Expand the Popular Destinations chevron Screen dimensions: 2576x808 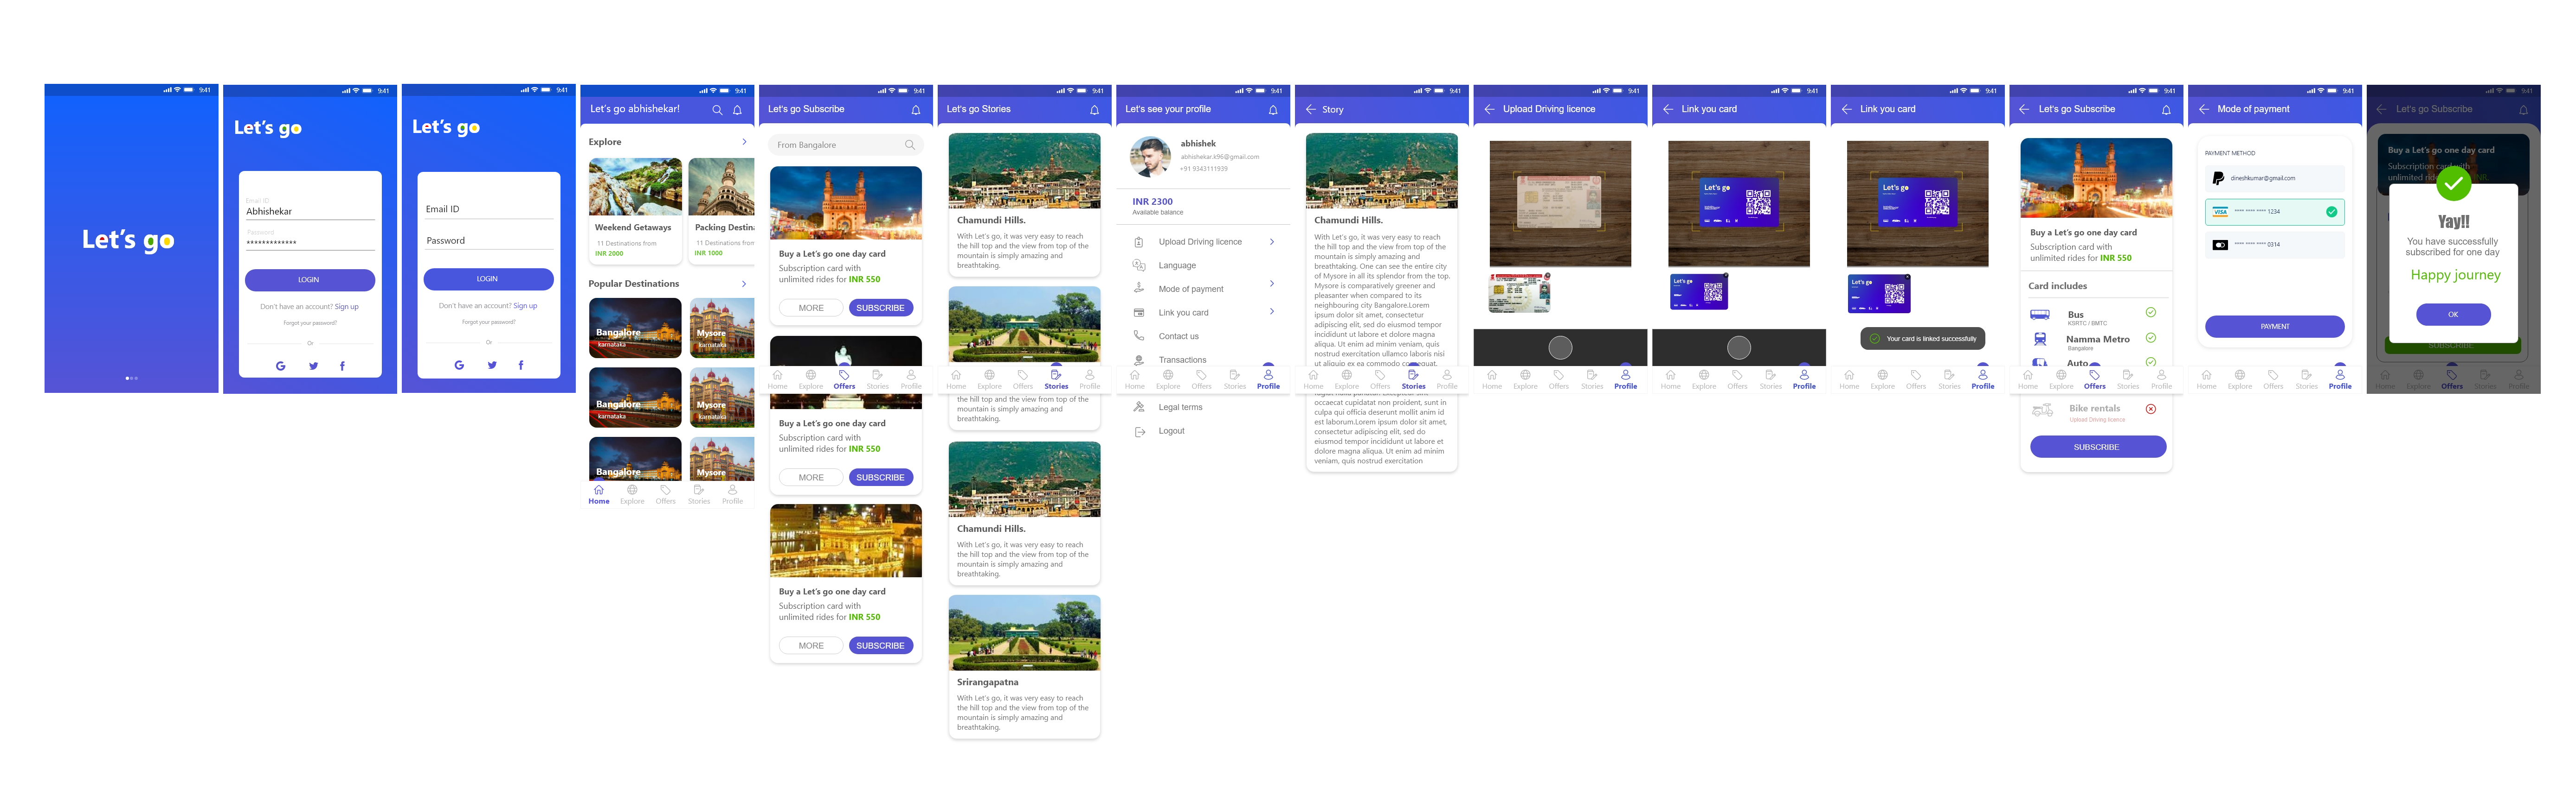744,284
